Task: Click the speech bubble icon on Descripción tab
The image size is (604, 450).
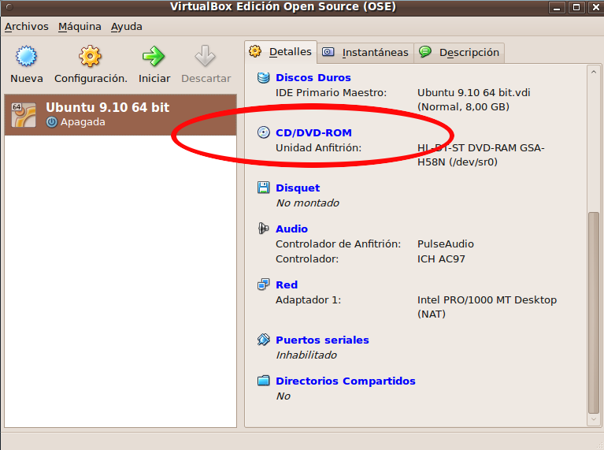Action: (425, 51)
